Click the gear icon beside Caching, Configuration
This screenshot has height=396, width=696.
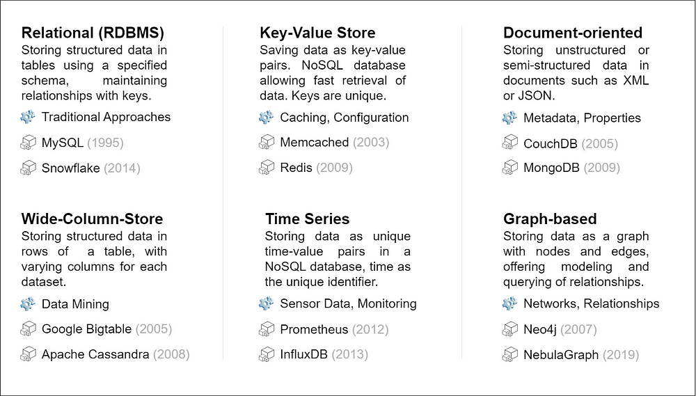click(x=266, y=118)
